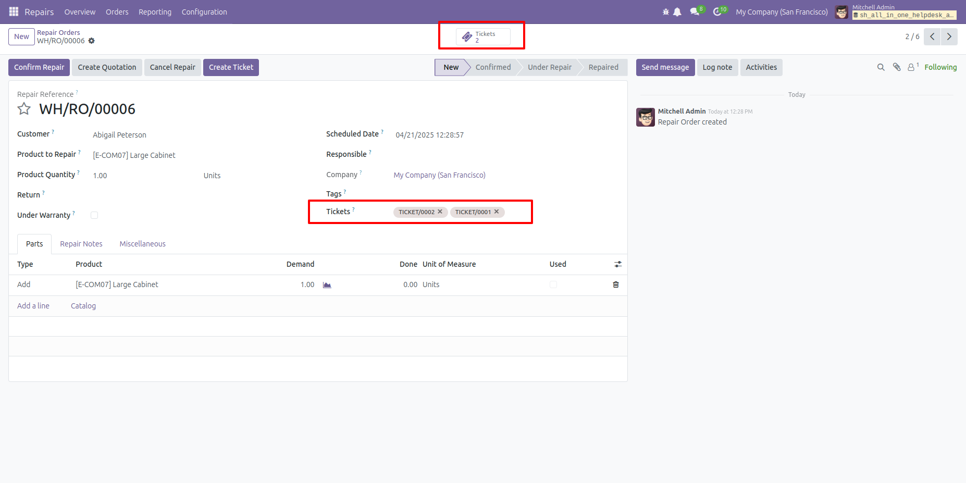This screenshot has height=483, width=966.
Task: Open the forecast chart icon
Action: (x=327, y=285)
